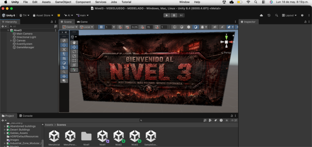
Task: Click the magnifier icon in overlay column
Action: (64, 72)
